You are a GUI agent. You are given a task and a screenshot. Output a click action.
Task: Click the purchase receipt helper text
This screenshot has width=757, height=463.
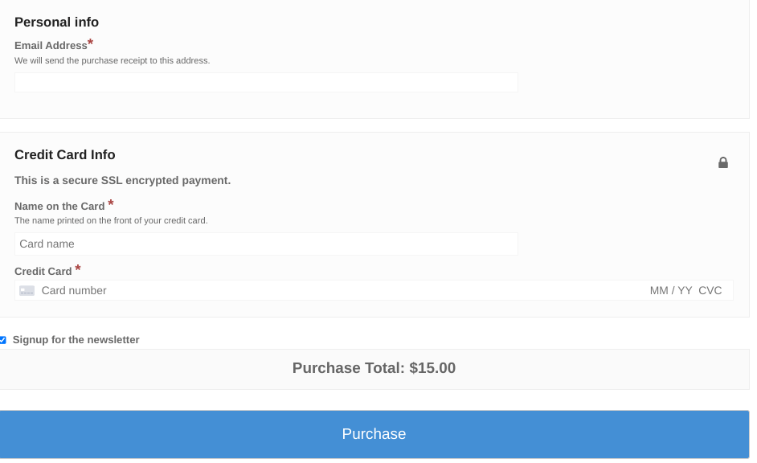(x=112, y=60)
